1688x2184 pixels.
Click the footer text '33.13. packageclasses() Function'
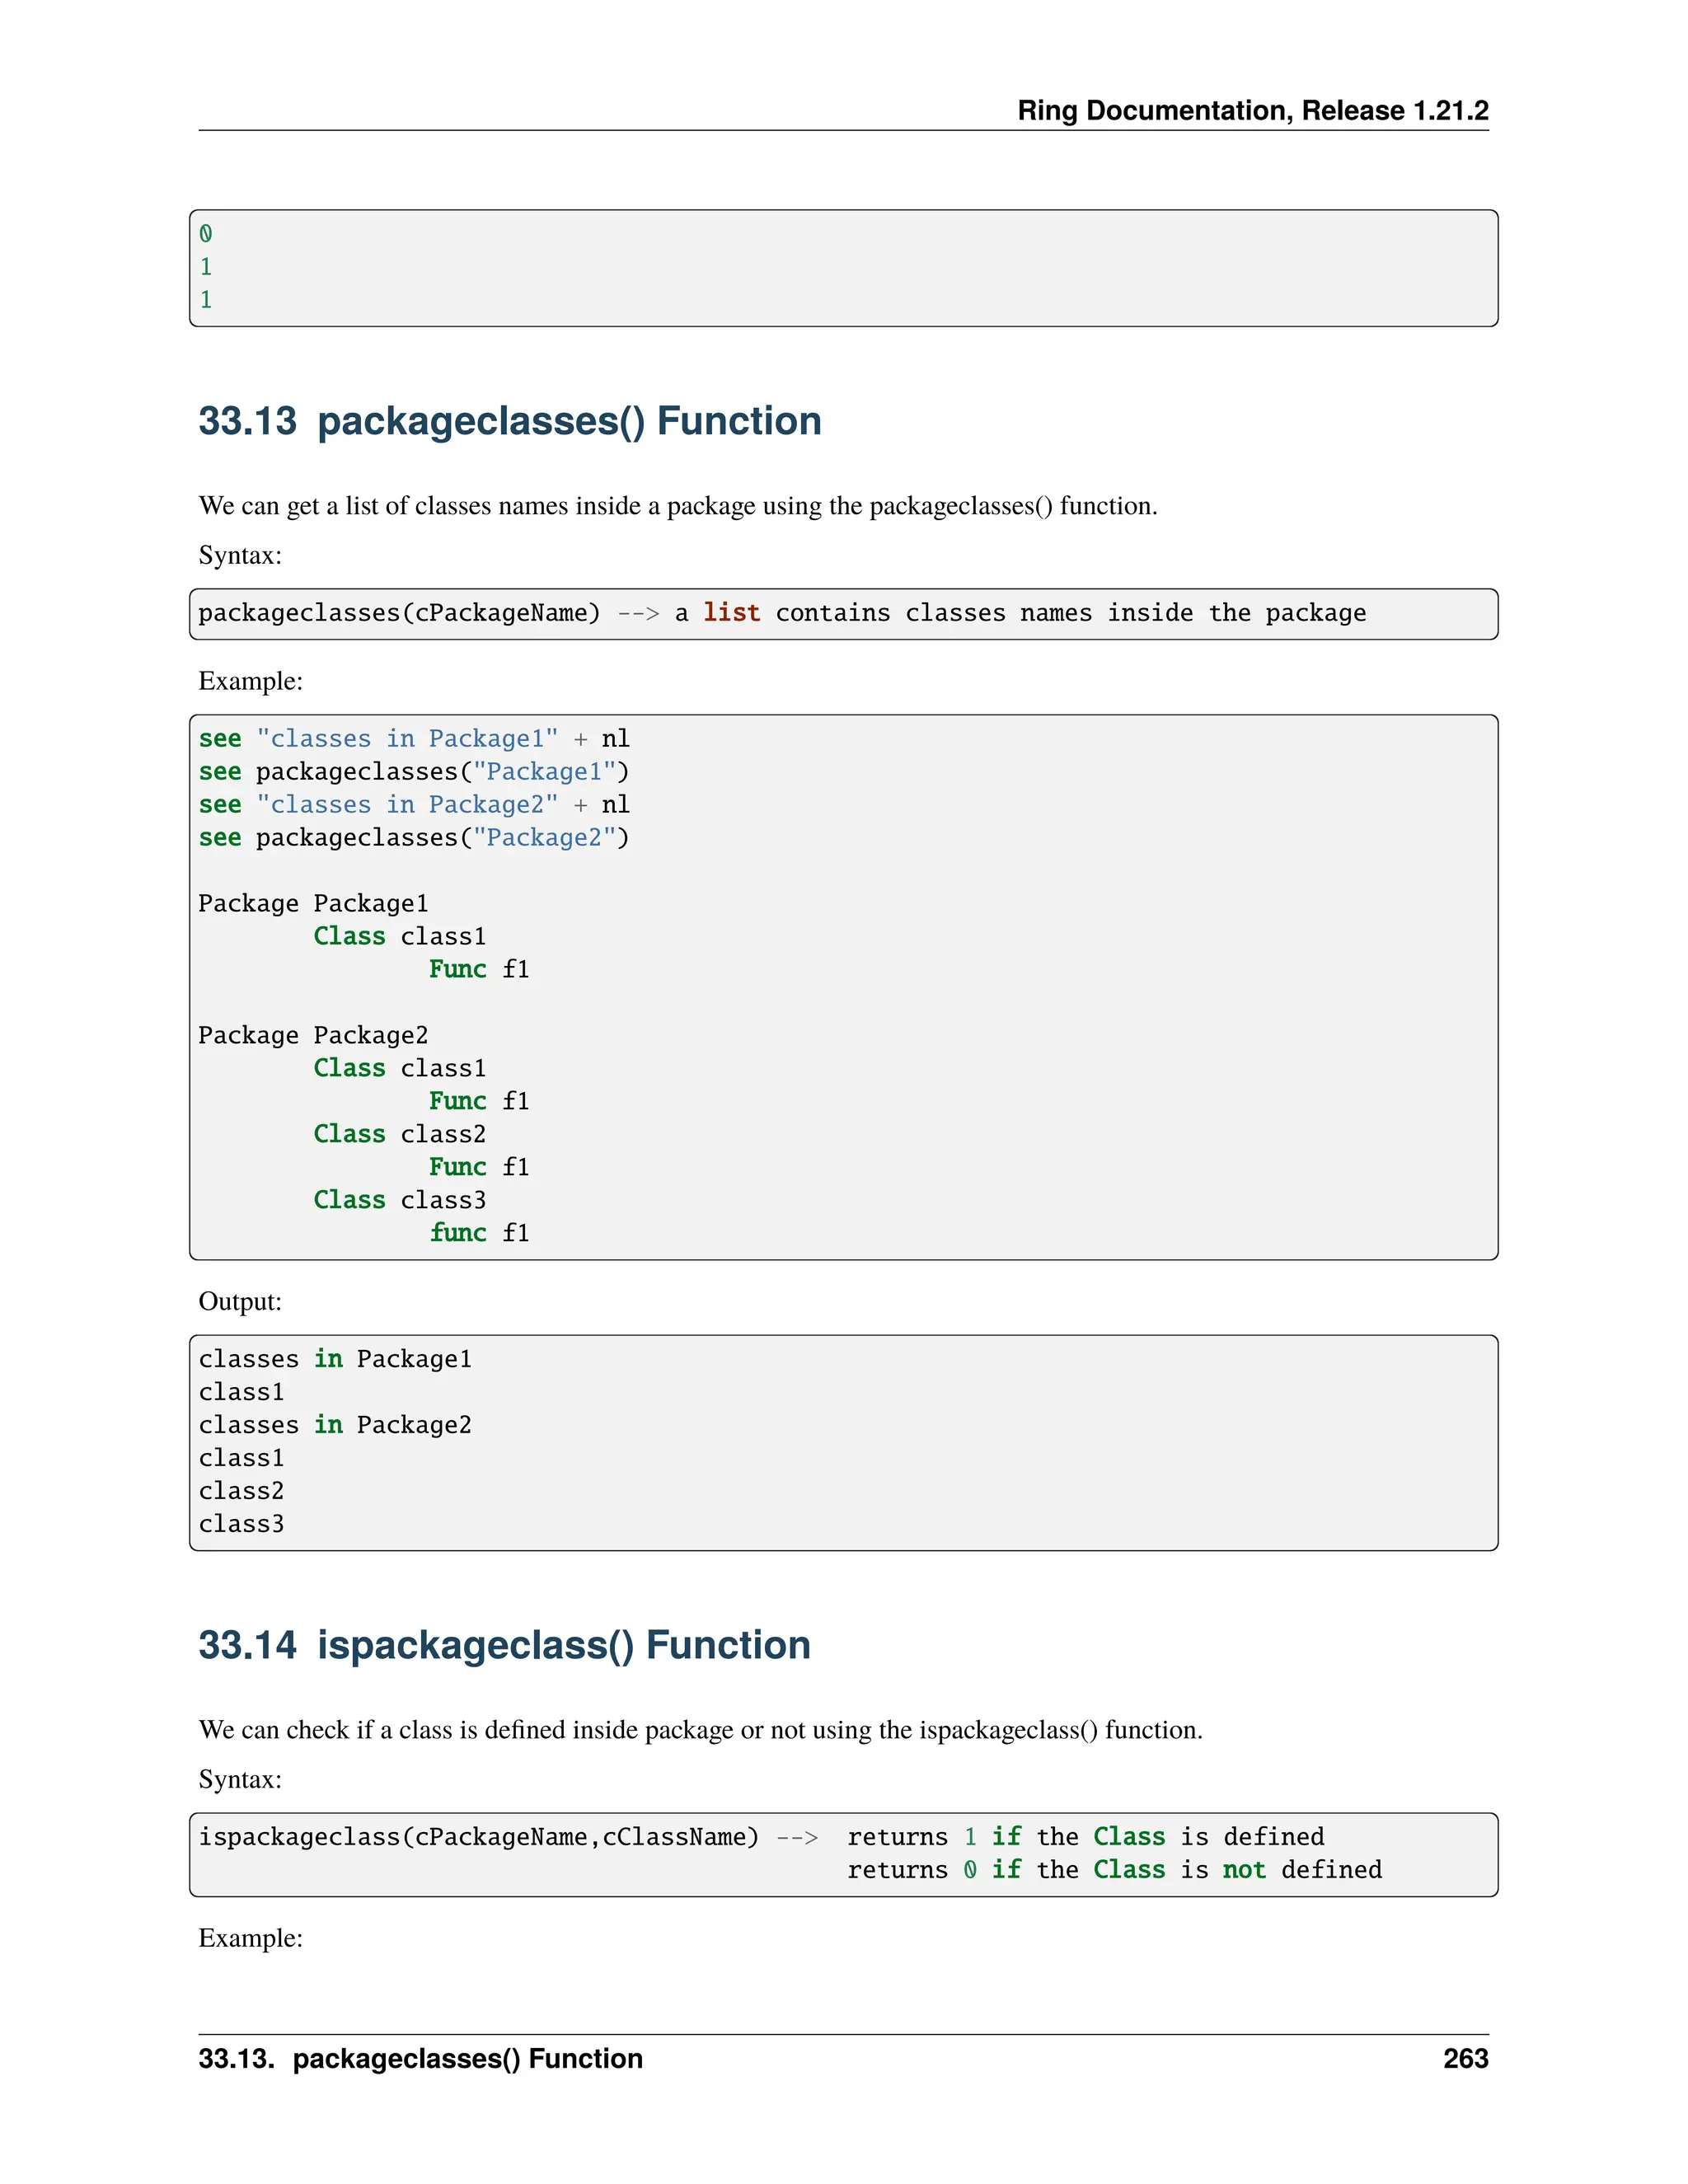[420, 2058]
